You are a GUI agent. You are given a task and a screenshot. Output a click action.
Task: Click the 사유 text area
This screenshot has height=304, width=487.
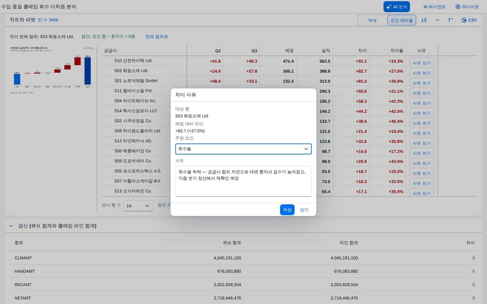click(x=243, y=181)
